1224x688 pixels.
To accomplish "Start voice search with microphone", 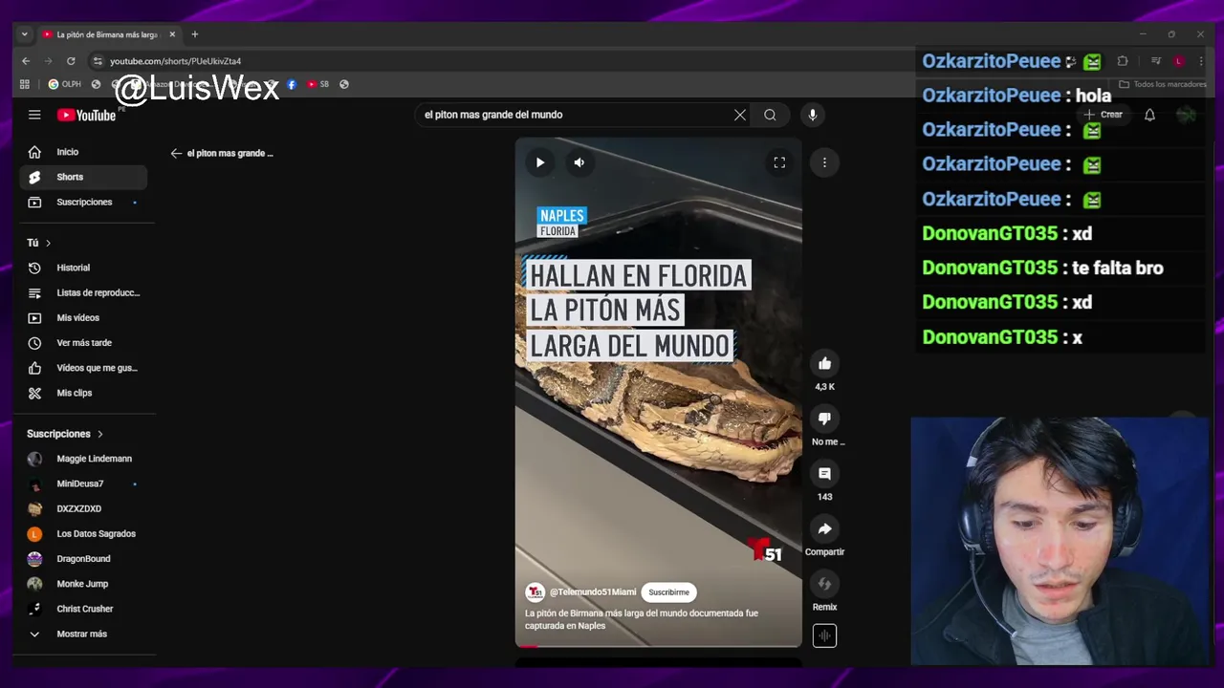I will coord(812,115).
